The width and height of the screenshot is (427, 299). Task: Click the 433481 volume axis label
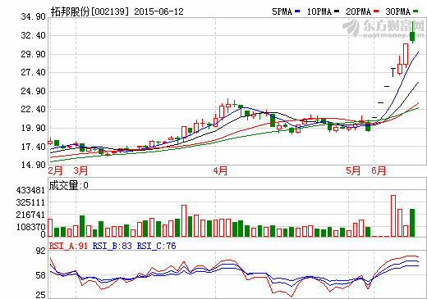(x=30, y=190)
